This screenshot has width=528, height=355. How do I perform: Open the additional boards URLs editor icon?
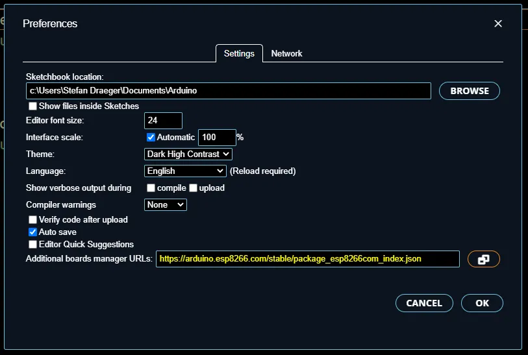pos(483,259)
